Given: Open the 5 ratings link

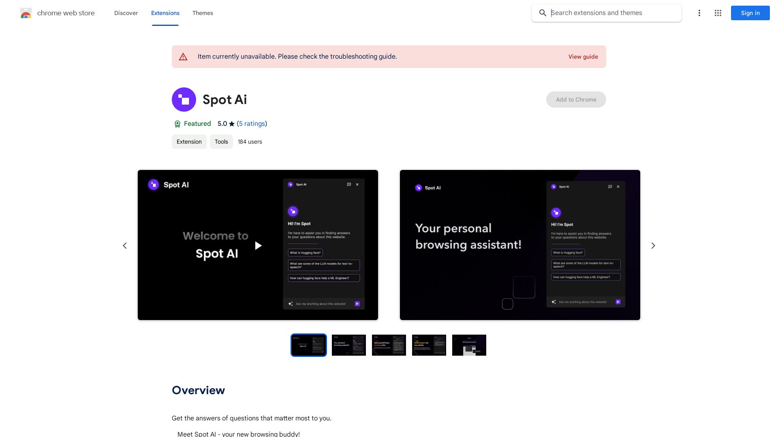Looking at the screenshot, I should coord(252,124).
